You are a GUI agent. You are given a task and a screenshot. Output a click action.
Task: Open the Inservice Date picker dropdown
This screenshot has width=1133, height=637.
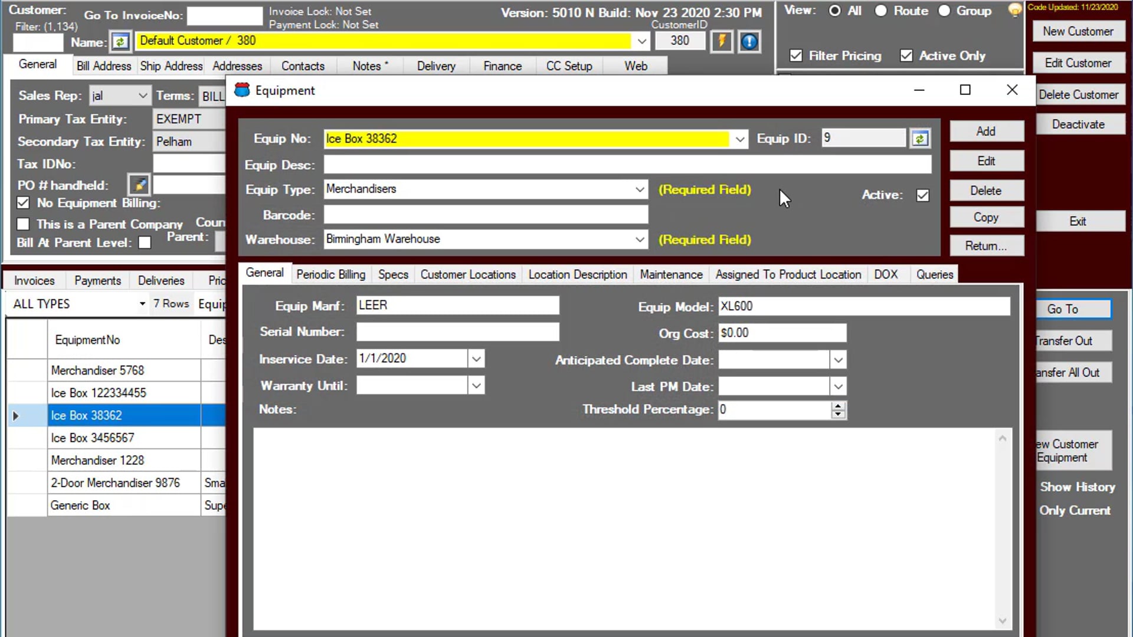[x=476, y=359]
